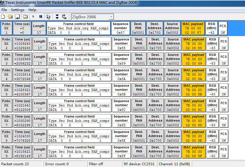Select packet number 5 cell
Screen dimensions: 245x167
tap(7, 90)
